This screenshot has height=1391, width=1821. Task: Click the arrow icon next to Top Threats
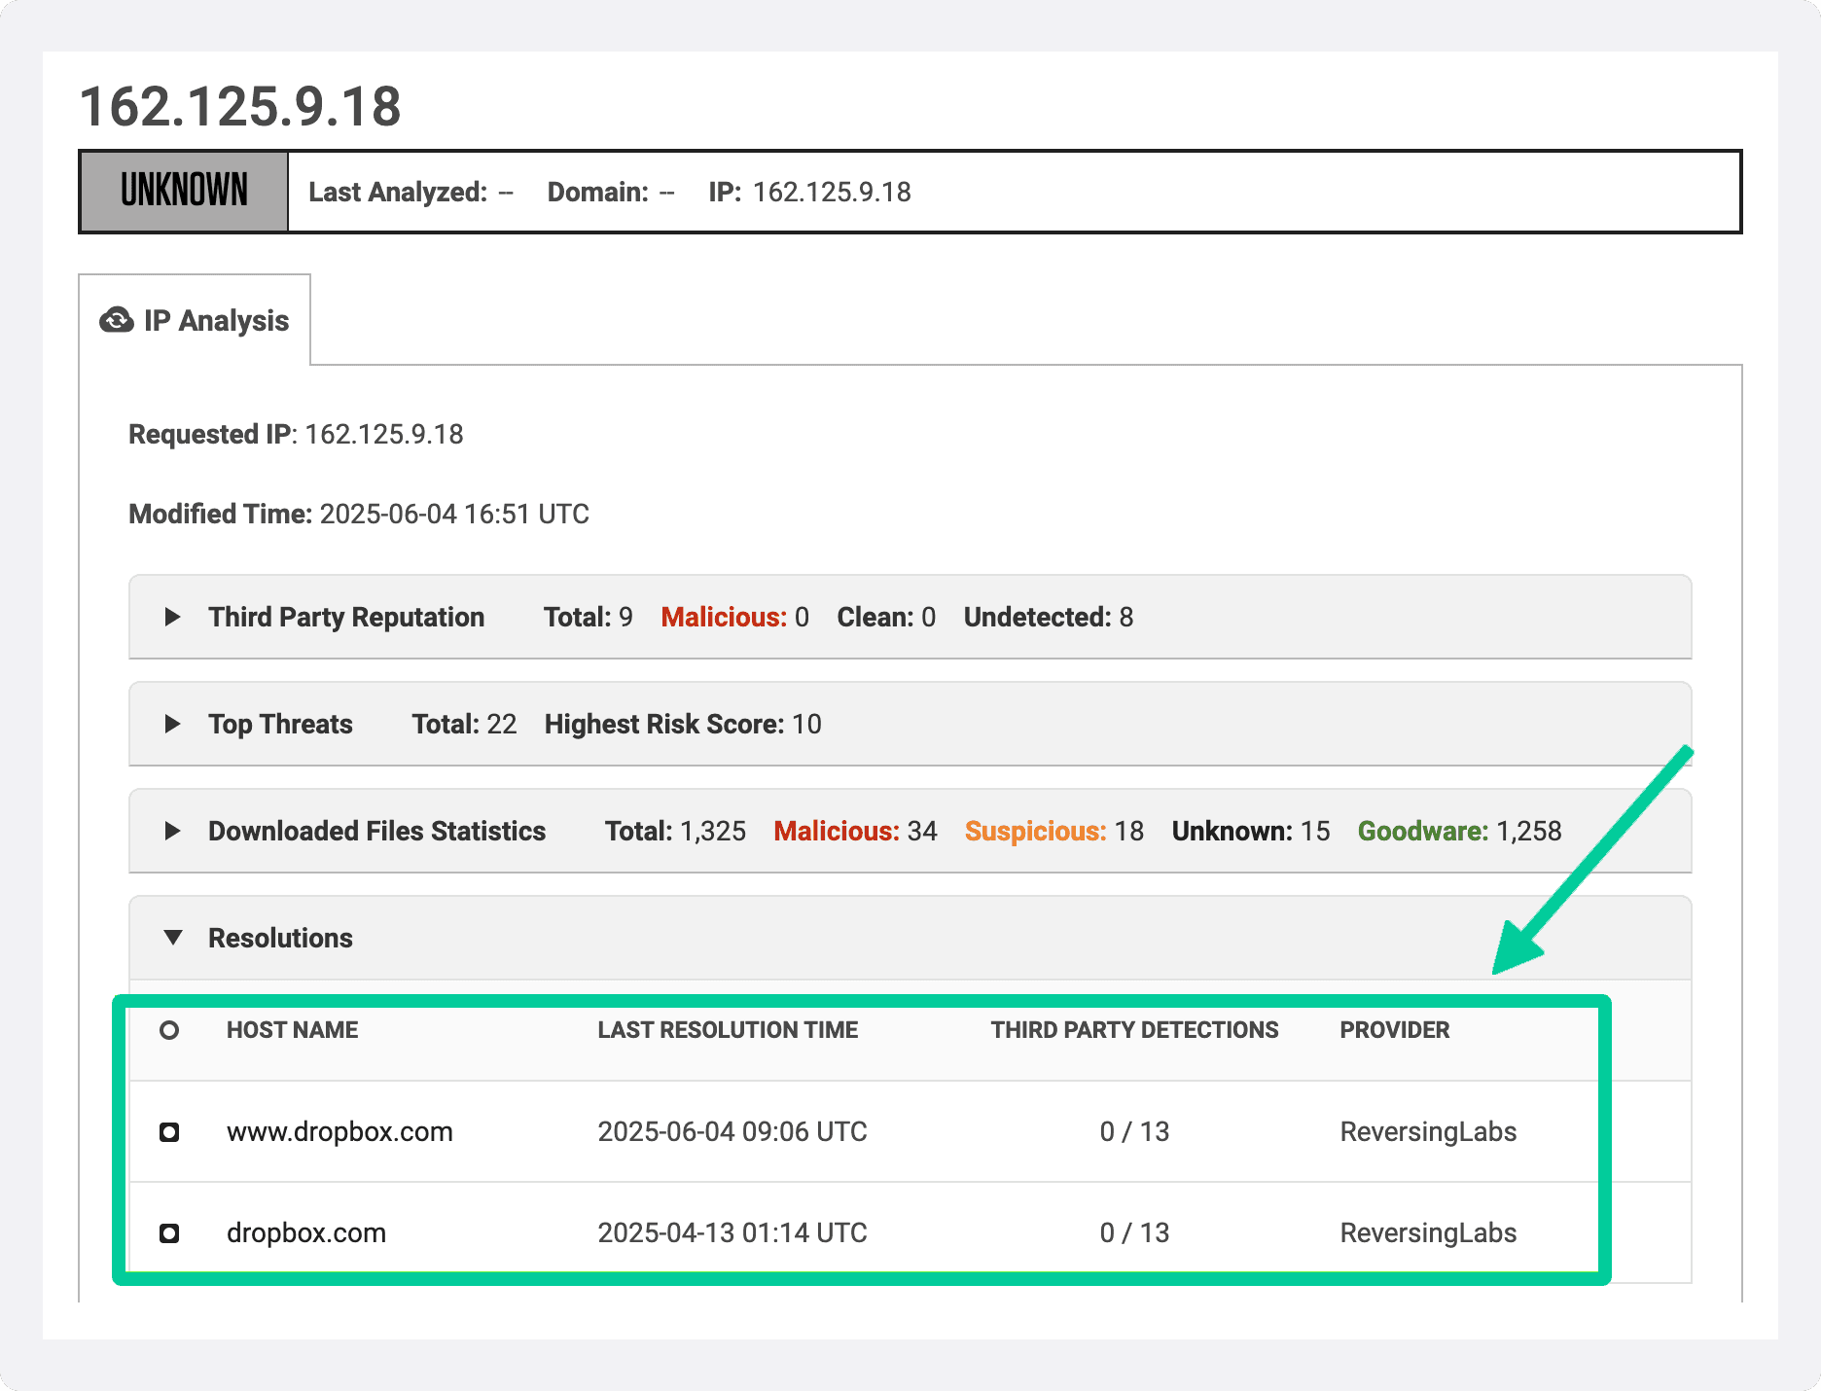coord(172,724)
